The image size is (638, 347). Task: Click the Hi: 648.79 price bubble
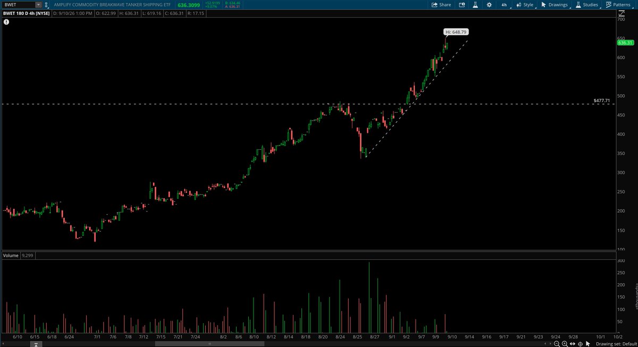(x=457, y=32)
